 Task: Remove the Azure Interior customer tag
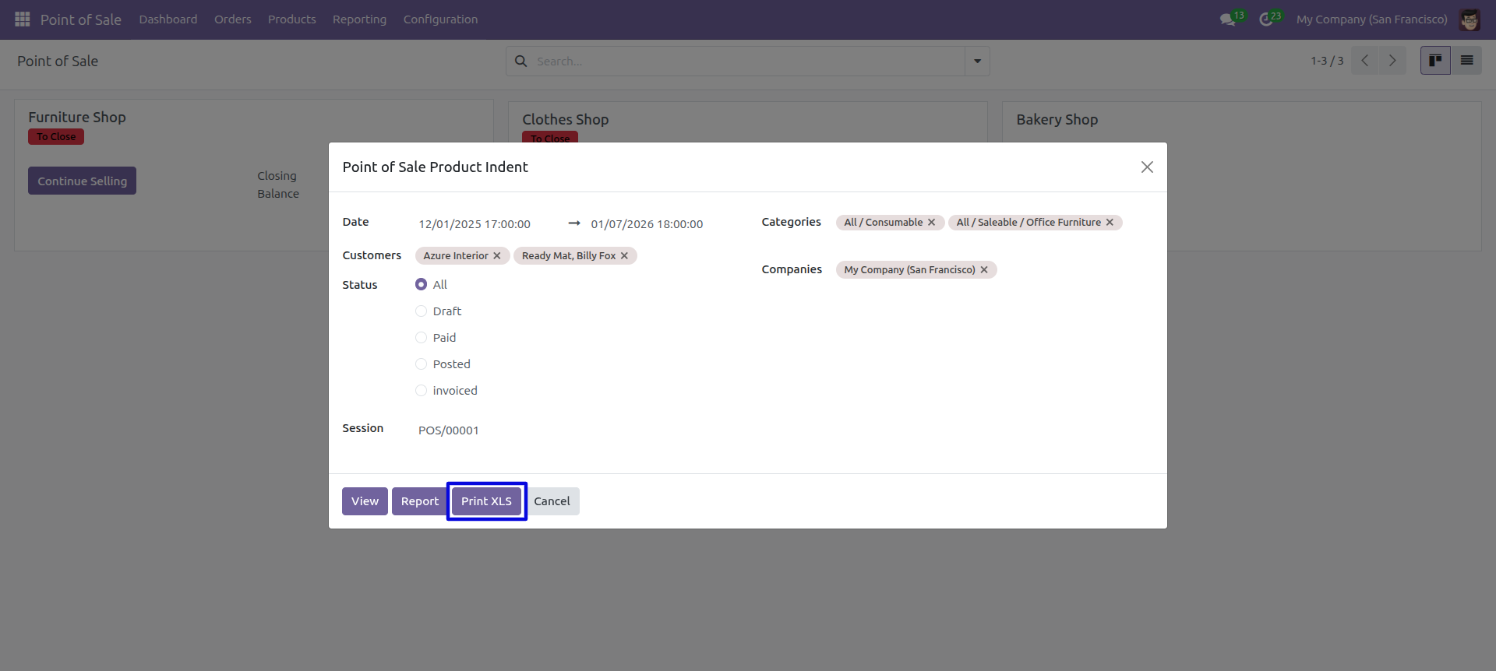[x=497, y=256]
